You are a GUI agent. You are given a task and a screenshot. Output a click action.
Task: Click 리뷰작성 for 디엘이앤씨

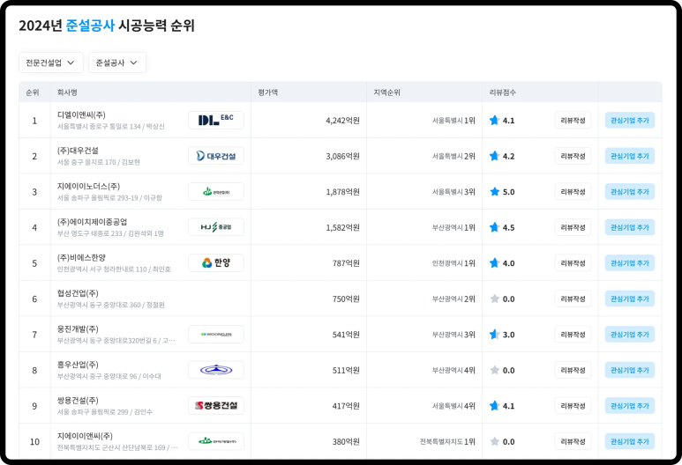[x=573, y=121]
